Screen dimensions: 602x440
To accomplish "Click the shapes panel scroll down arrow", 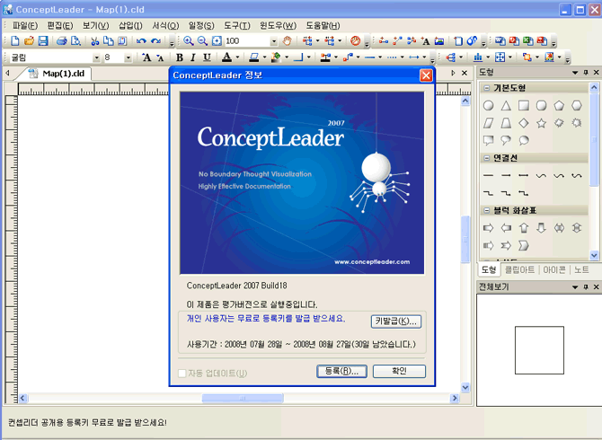I will click(x=594, y=255).
